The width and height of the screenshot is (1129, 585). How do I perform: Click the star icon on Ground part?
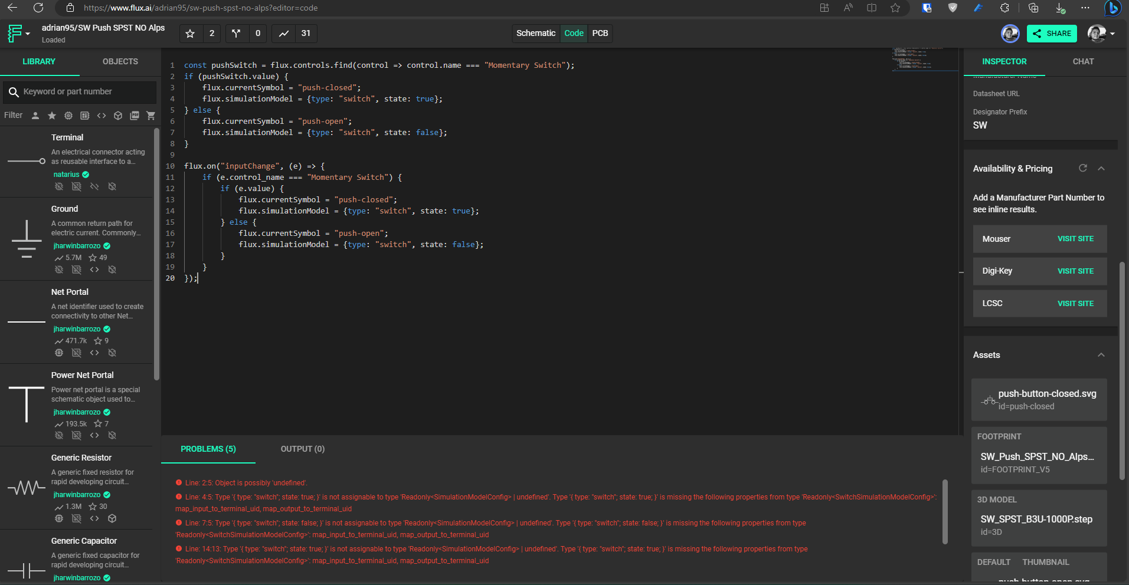(93, 258)
